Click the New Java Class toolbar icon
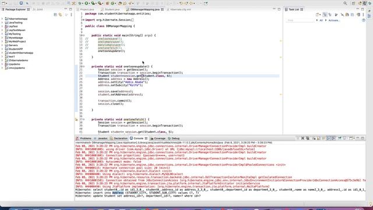 tap(112, 3)
